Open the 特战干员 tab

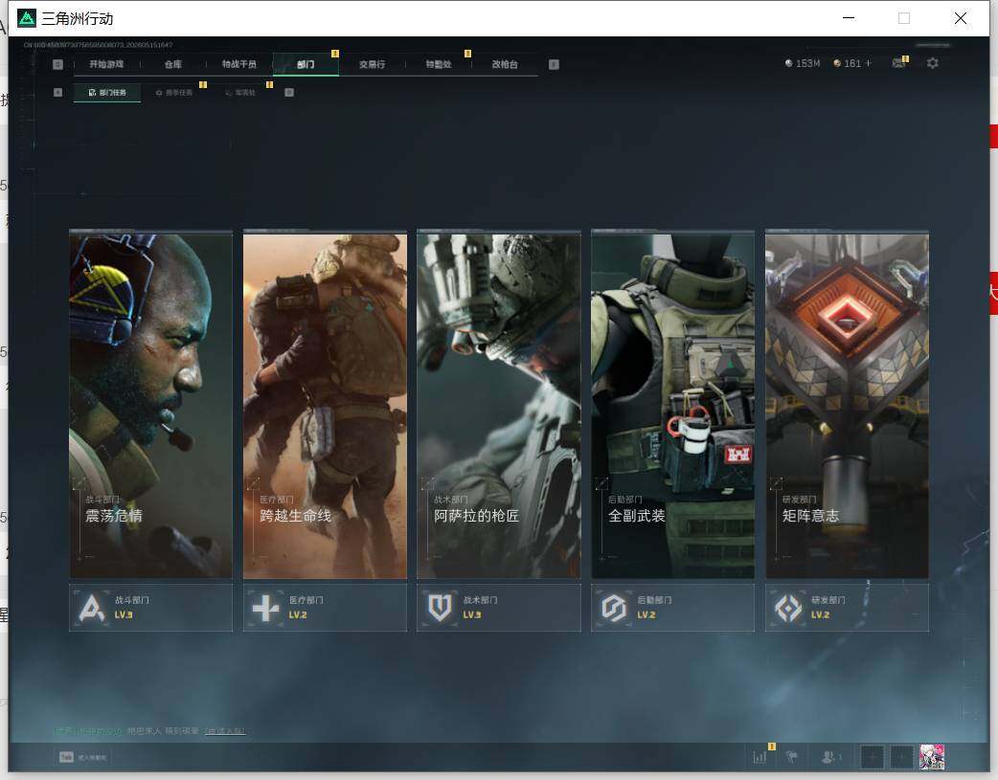(238, 64)
